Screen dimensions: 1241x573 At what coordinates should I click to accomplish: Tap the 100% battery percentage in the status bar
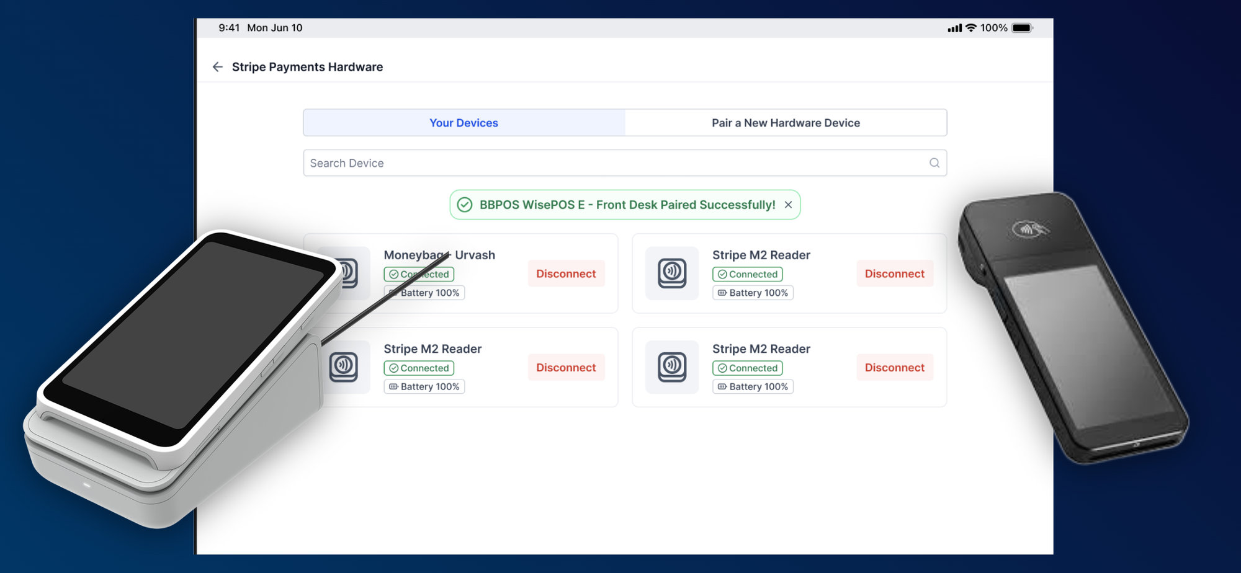994,28
